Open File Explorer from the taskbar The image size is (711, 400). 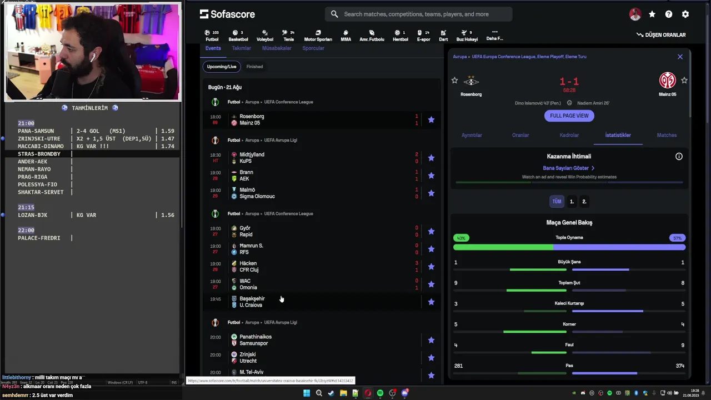(x=343, y=393)
